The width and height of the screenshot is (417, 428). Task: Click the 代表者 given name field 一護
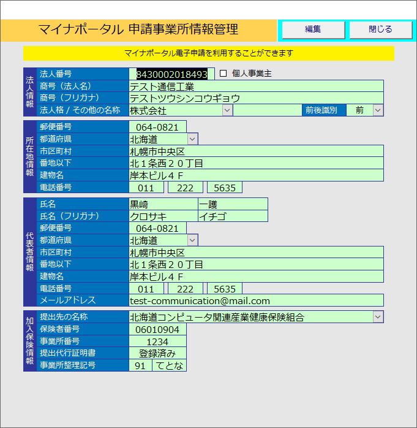tap(233, 204)
